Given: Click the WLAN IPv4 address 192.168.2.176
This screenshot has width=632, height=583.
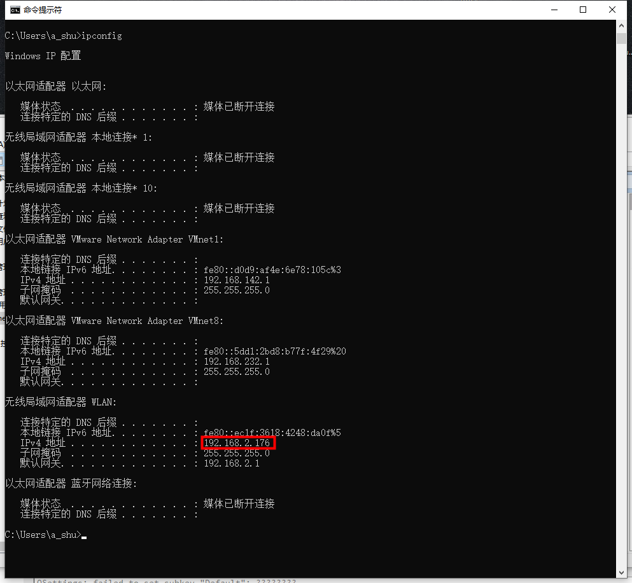Looking at the screenshot, I should (x=237, y=443).
